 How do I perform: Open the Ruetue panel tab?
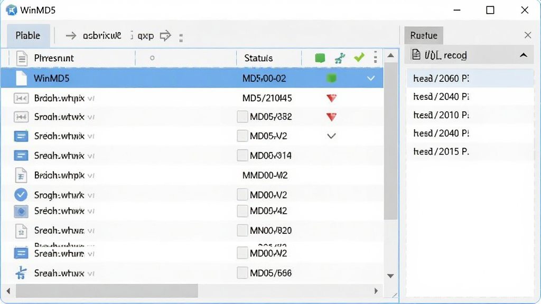424,35
